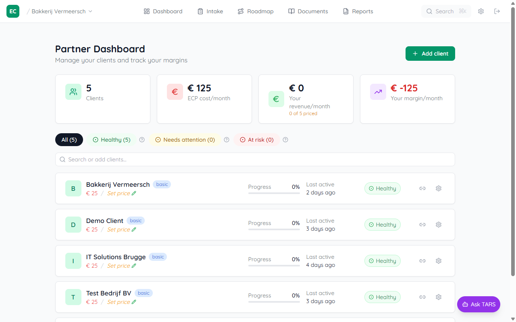Open help icon next to At risk
The image size is (516, 322).
(x=285, y=140)
